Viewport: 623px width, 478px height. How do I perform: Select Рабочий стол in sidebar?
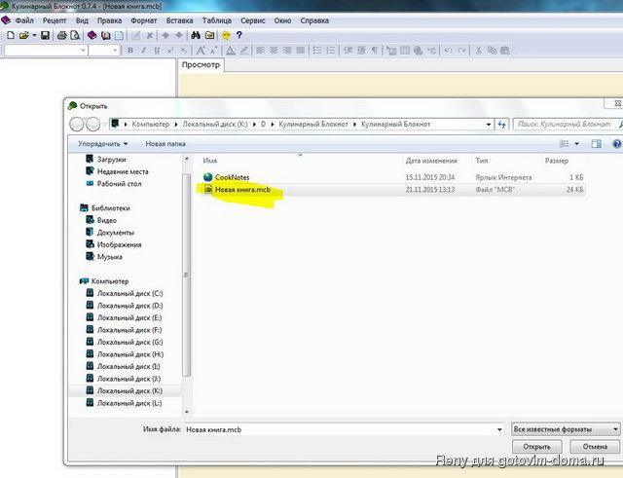114,184
